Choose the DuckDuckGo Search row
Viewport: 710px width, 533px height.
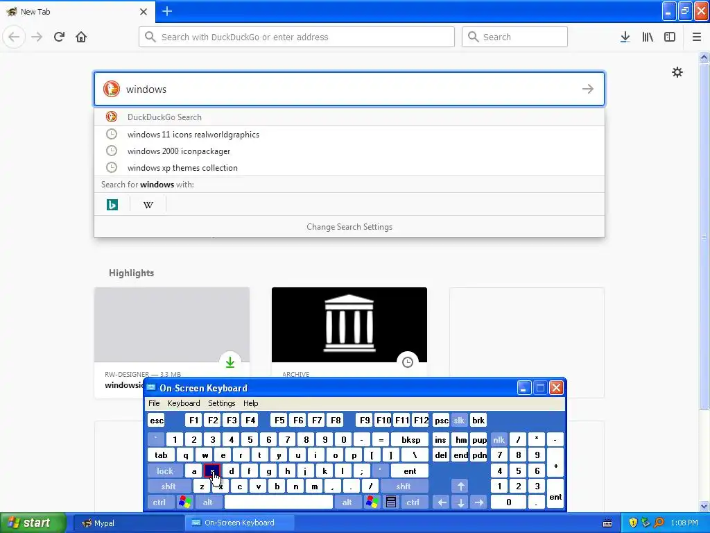tap(349, 117)
